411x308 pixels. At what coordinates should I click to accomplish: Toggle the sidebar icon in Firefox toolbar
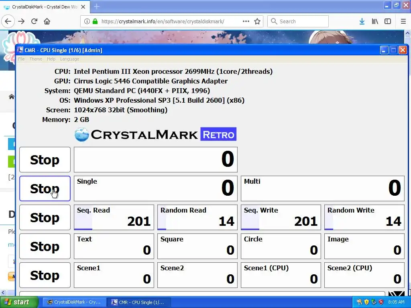point(388,21)
